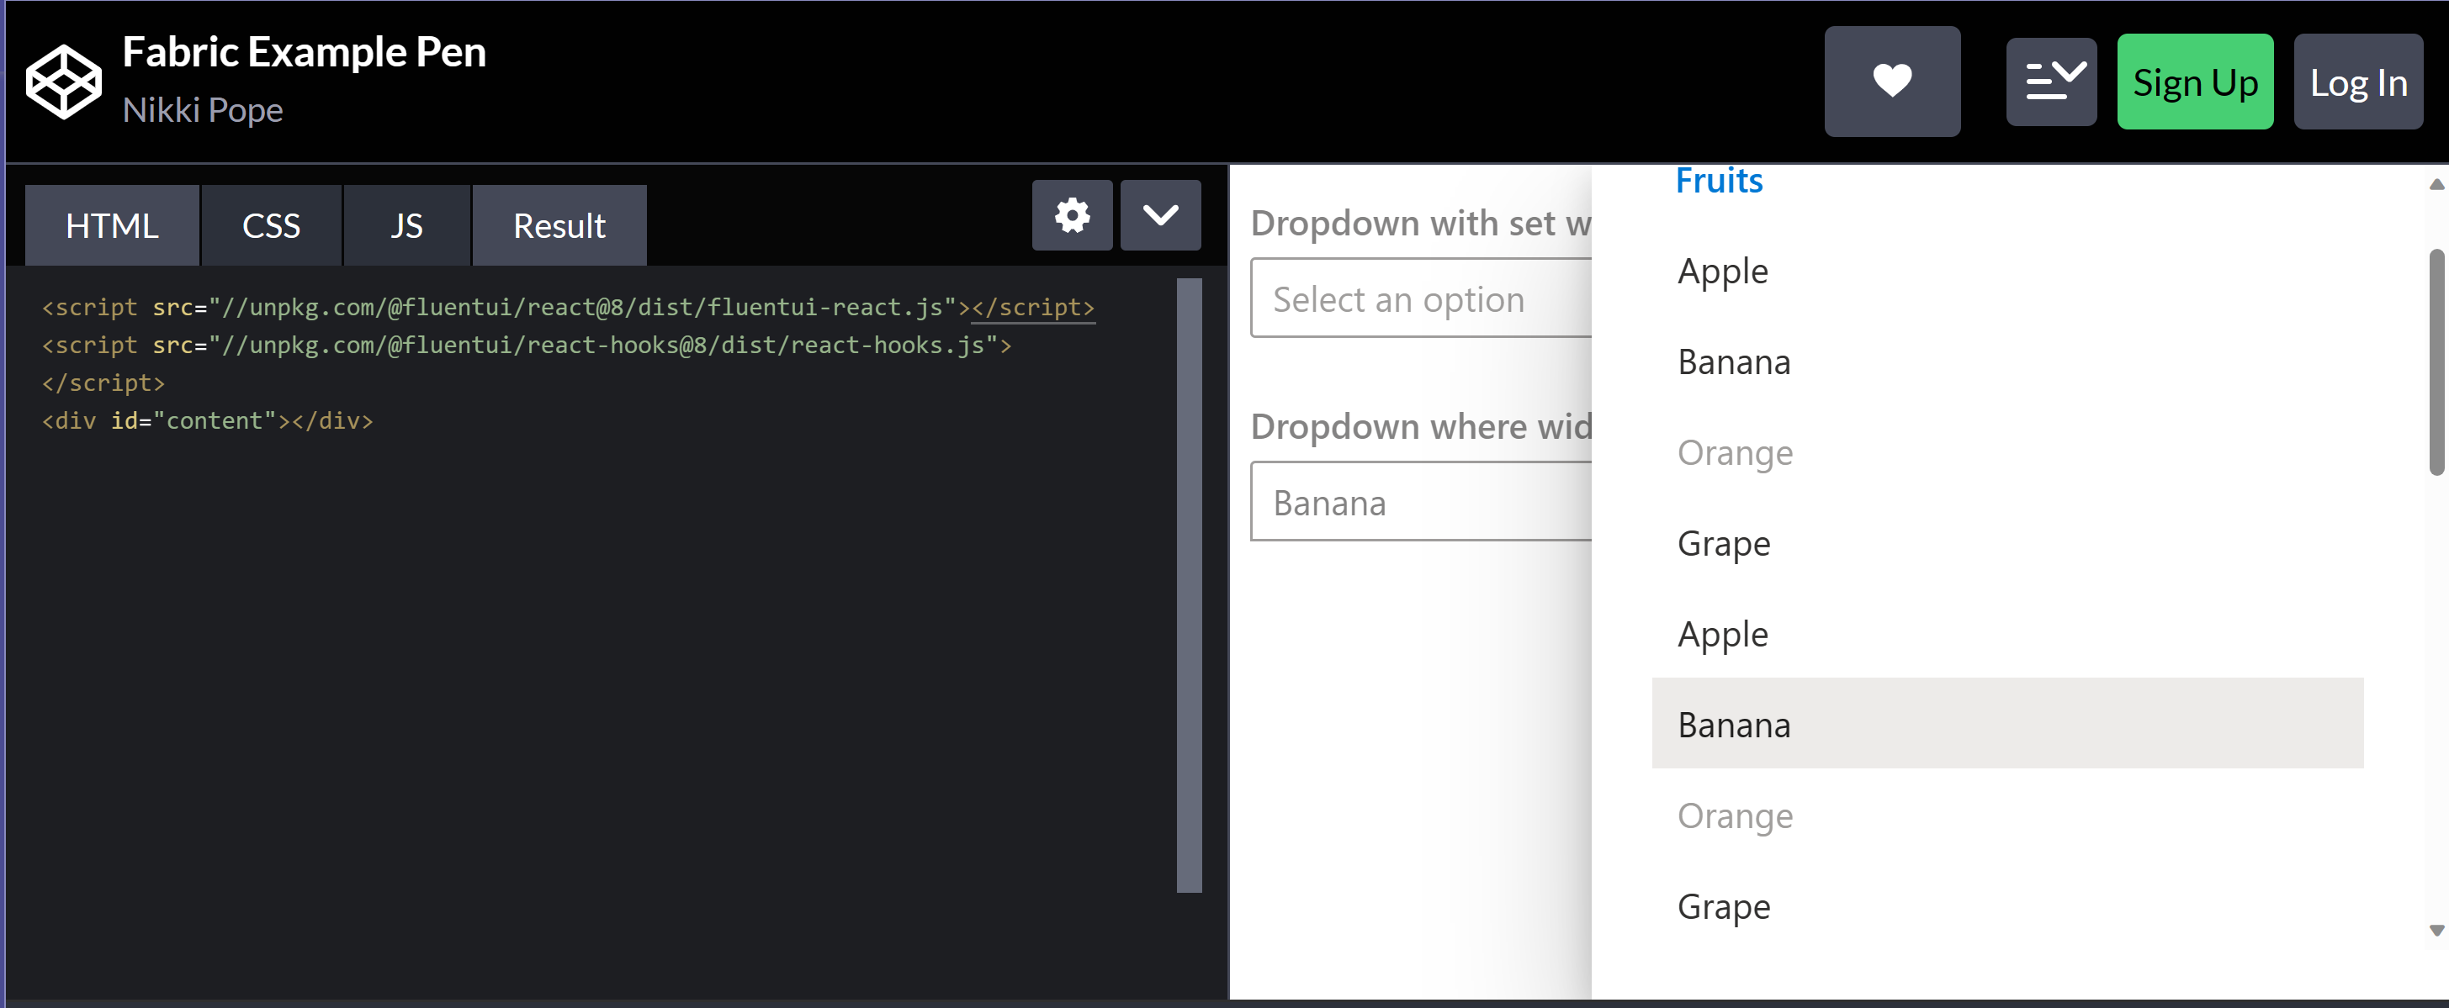Select Grape from the dropdown options
Viewport: 2449px width, 1008px height.
[x=1723, y=542]
